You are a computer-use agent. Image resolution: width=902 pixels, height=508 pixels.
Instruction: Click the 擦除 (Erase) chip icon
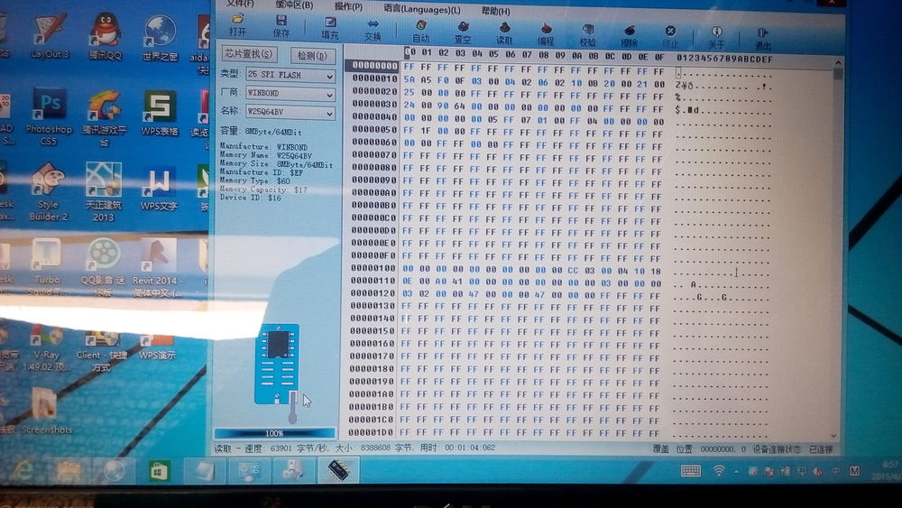click(x=630, y=36)
